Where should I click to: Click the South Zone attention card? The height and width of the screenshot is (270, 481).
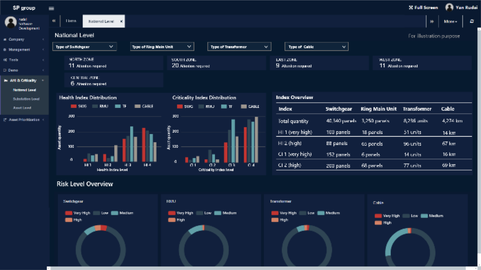pos(216,63)
